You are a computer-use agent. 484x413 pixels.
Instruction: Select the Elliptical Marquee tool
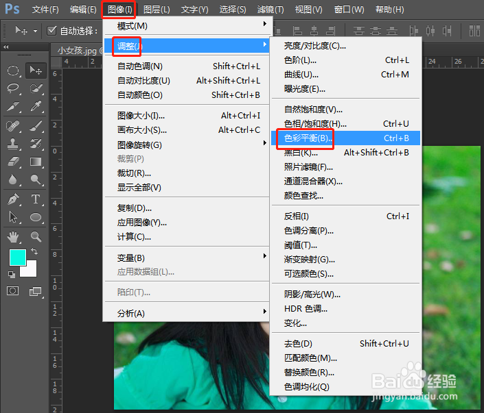(x=13, y=71)
